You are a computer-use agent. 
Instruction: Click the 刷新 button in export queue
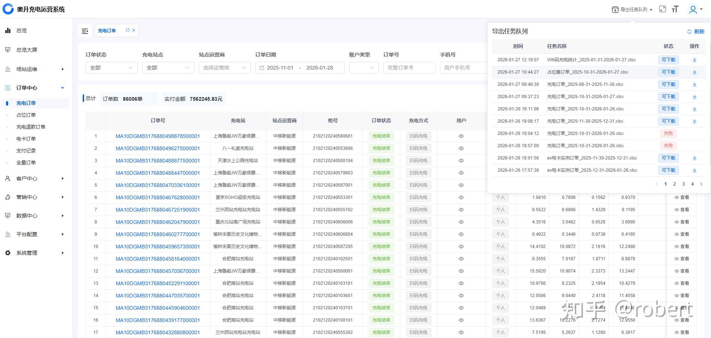coord(696,32)
